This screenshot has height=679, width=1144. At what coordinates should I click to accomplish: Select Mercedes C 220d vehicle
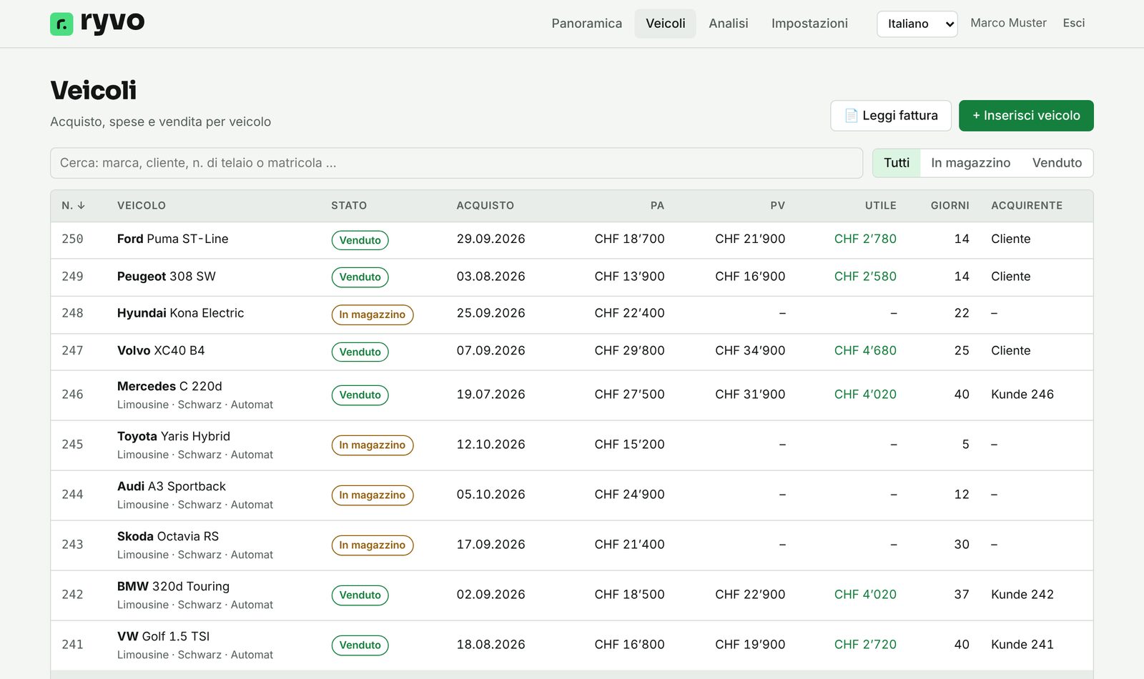coord(572,395)
